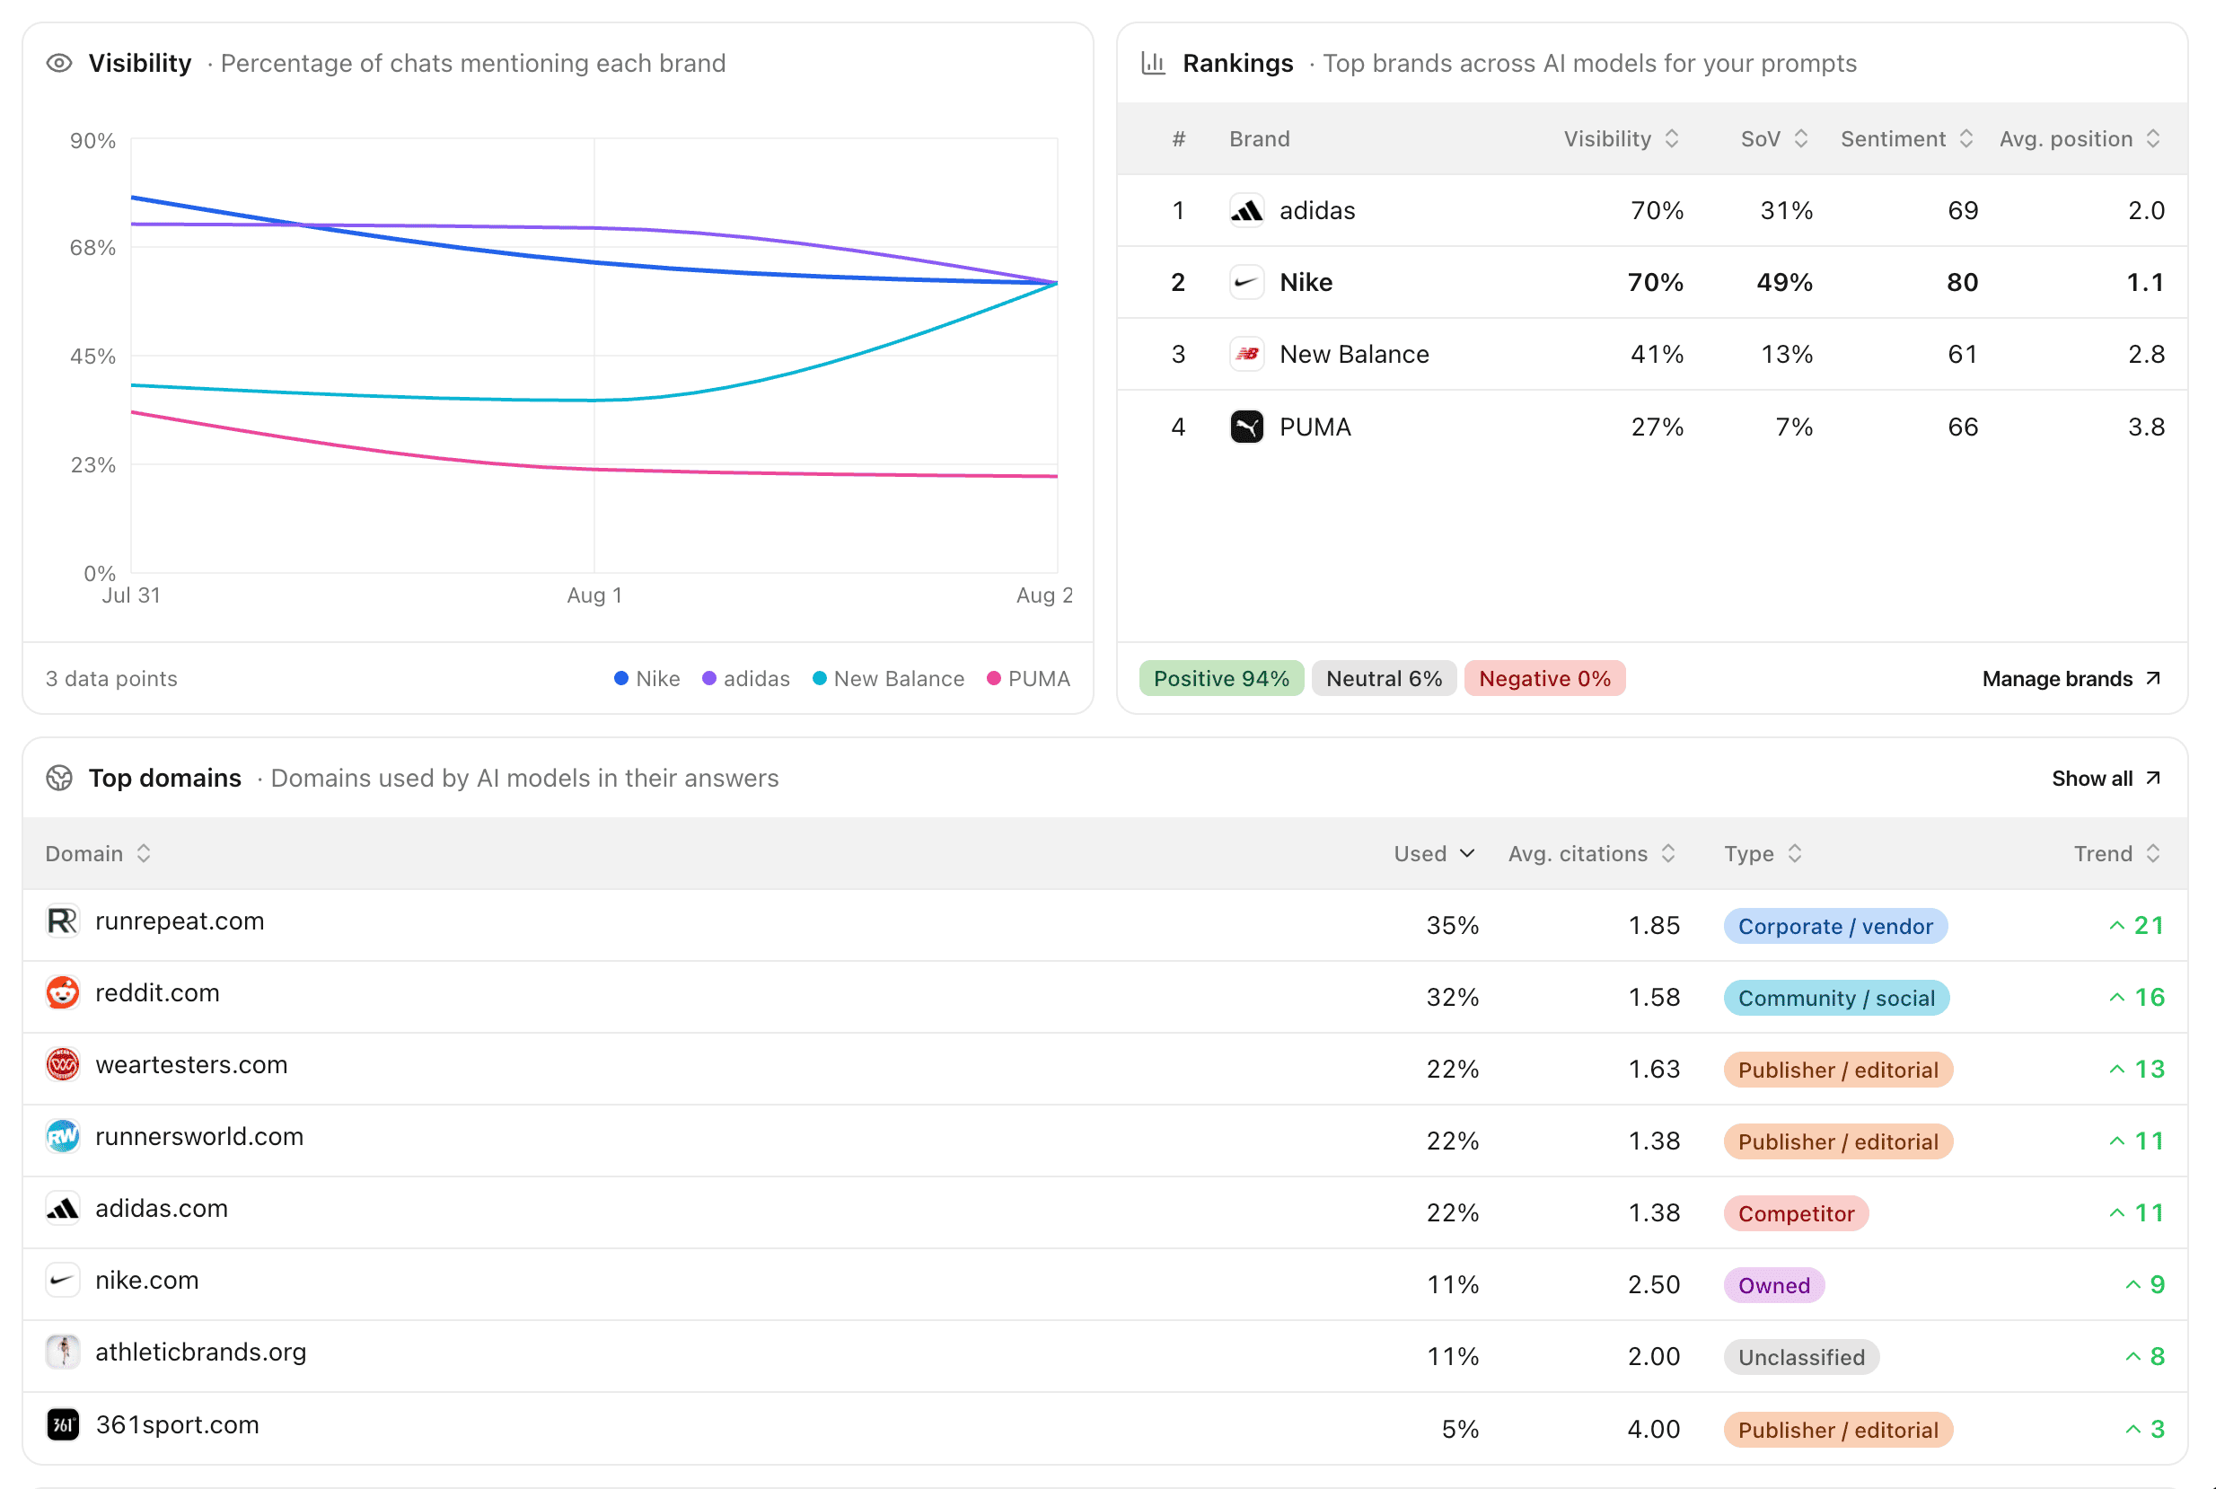This screenshot has width=2216, height=1489.
Task: Open Show all domains link
Action: 2106,779
